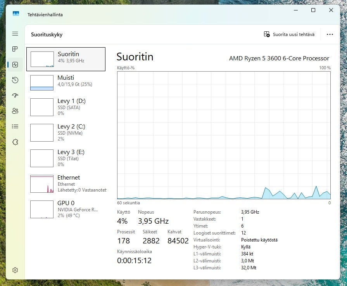Open Startup apps icon in sidebar
Image resolution: width=347 pixels, height=286 pixels.
(15, 96)
